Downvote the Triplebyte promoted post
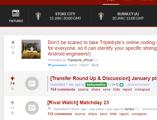Viewport: 157px width, 120px height. [13, 53]
